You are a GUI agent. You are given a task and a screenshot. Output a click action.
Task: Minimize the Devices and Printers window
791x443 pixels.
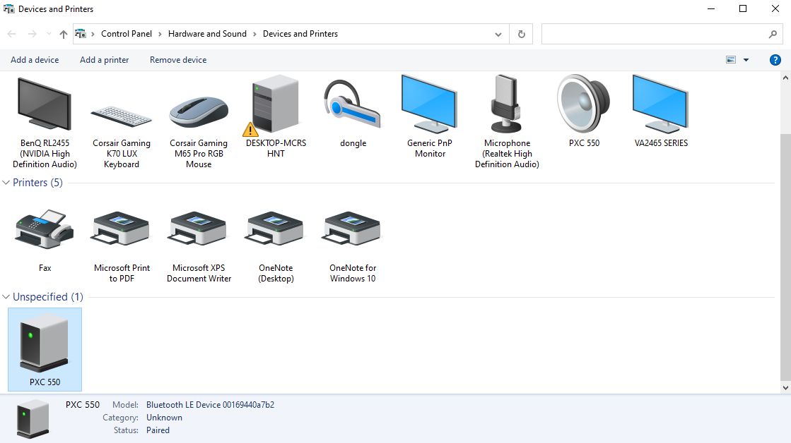tap(711, 9)
